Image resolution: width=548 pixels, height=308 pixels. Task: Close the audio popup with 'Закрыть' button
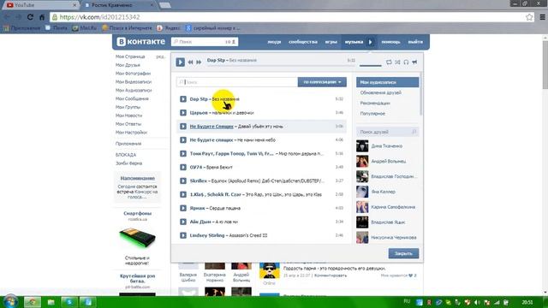(403, 253)
